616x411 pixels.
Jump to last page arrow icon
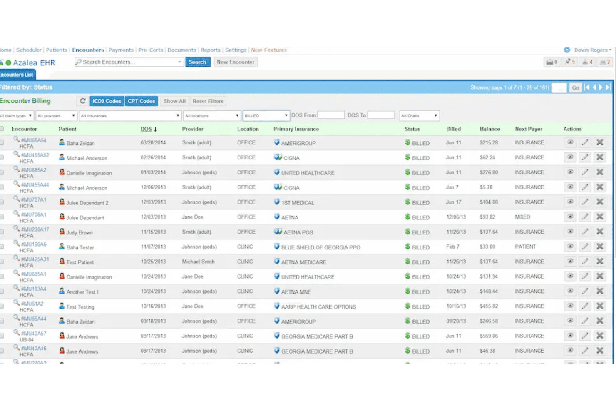pyautogui.click(x=608, y=87)
